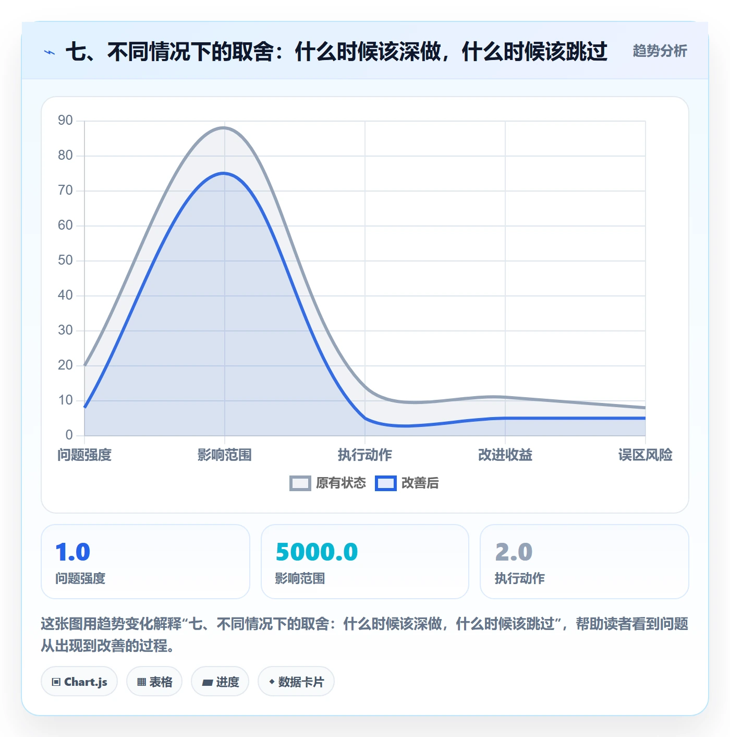
Task: Select the Chart.js tag chip
Action: pos(79,682)
